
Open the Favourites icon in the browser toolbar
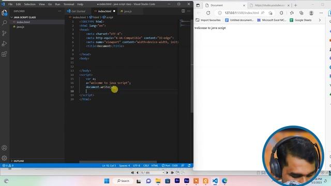click(292, 13)
